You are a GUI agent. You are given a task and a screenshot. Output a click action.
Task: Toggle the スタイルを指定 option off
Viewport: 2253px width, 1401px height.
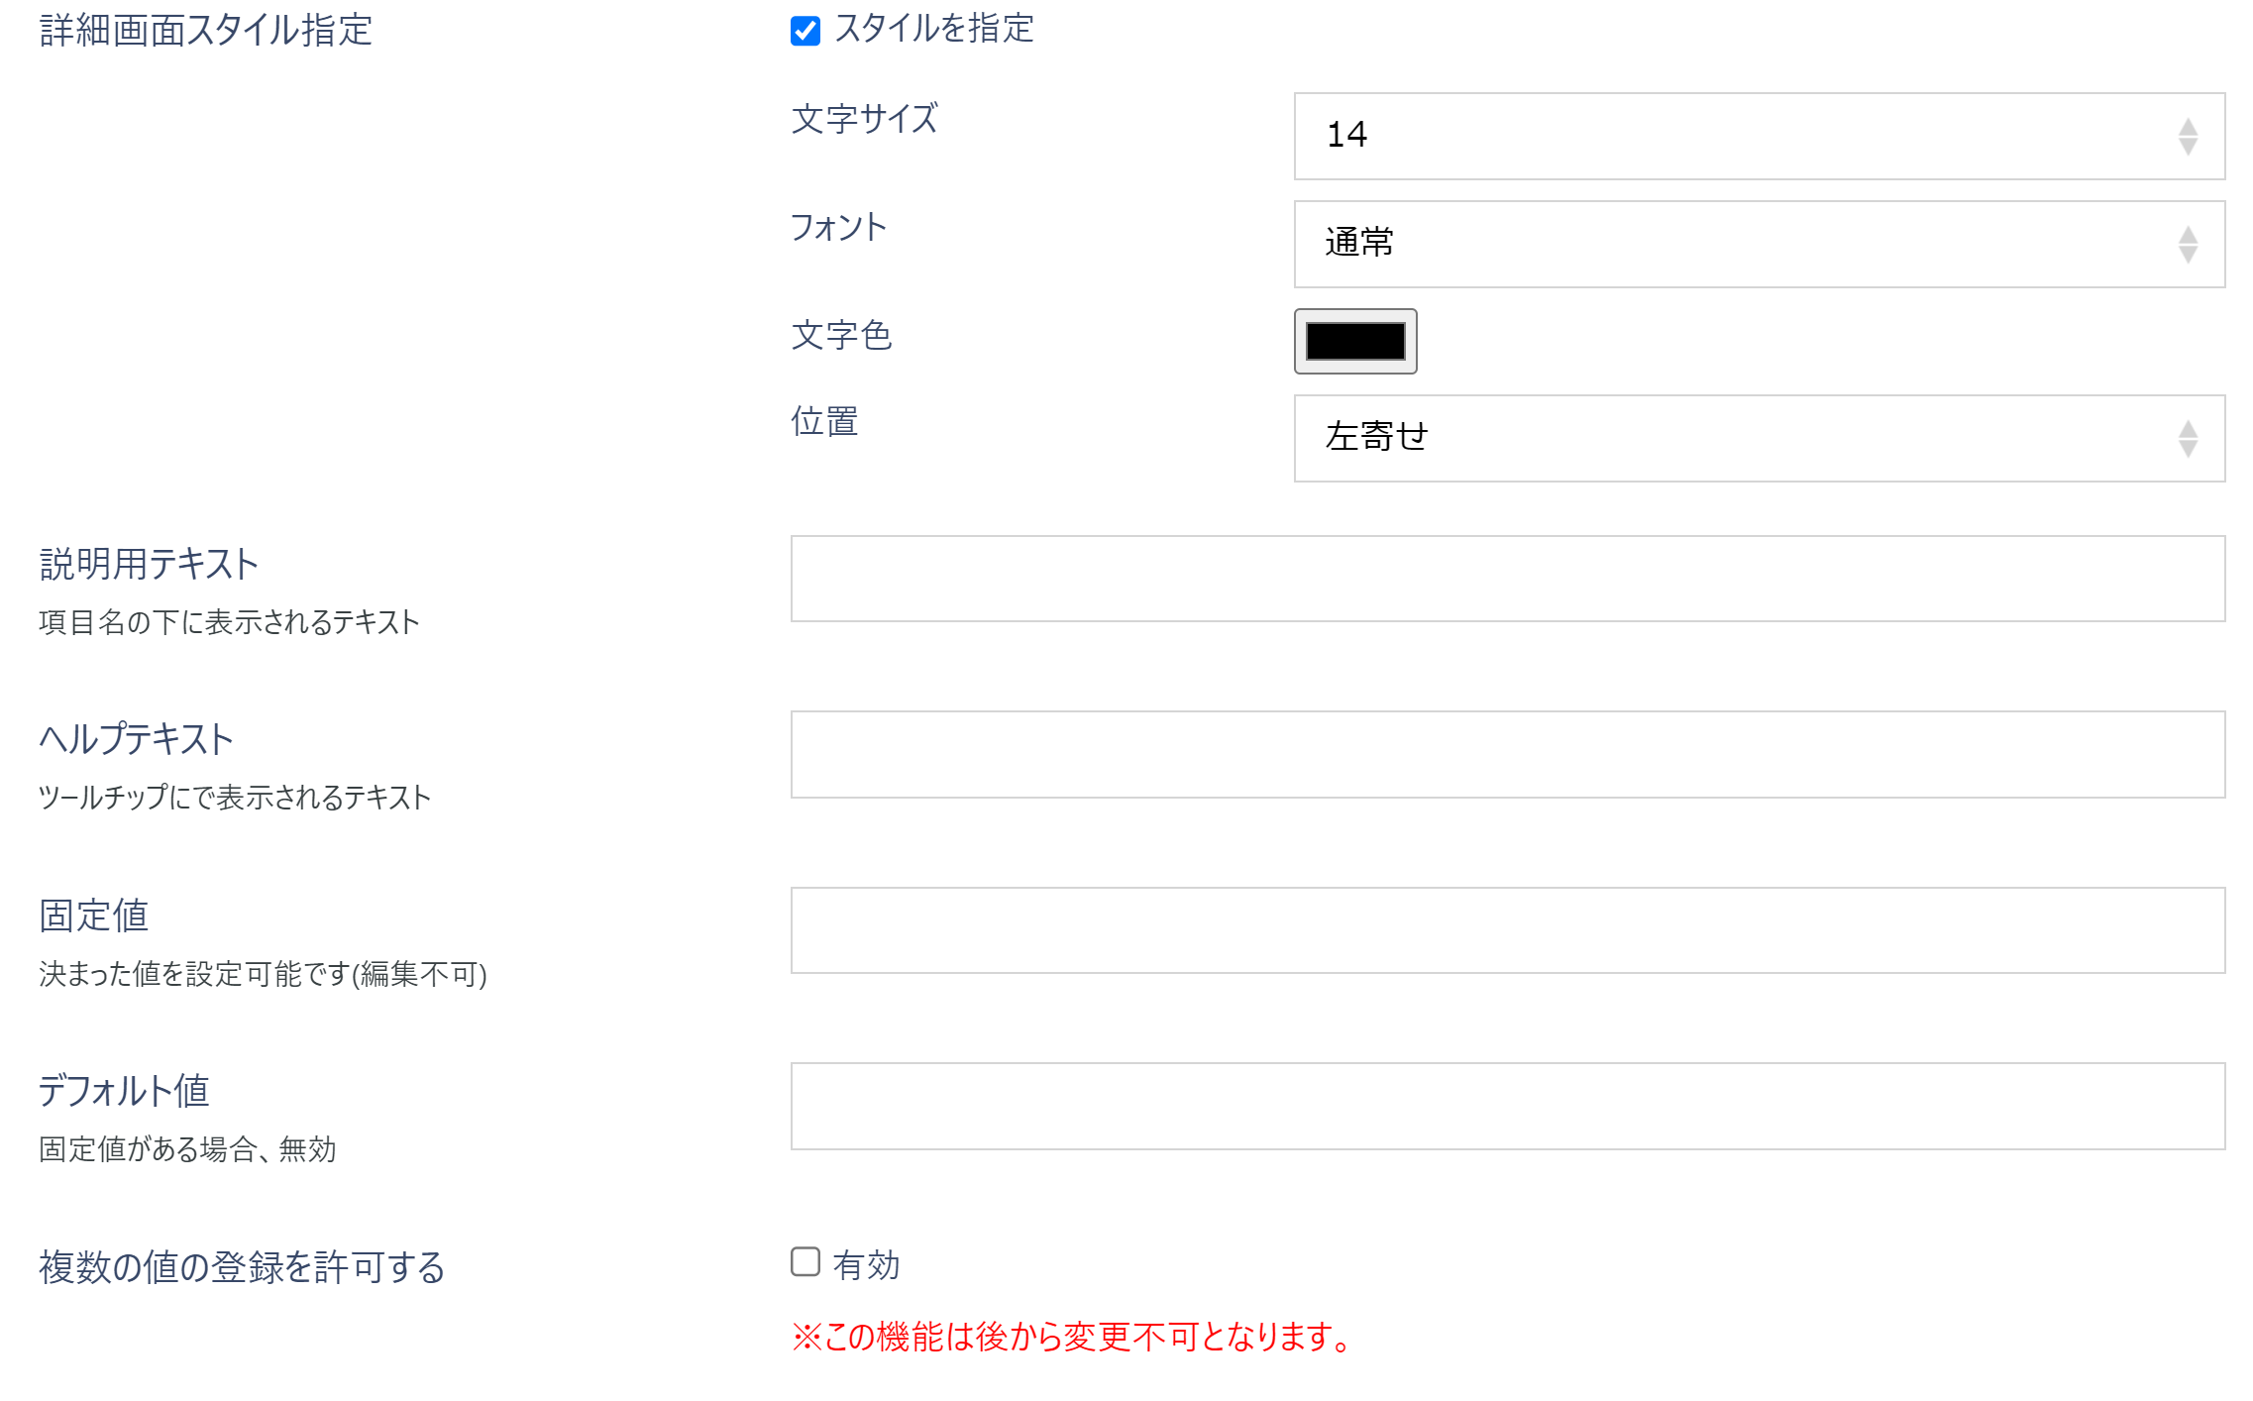(805, 30)
